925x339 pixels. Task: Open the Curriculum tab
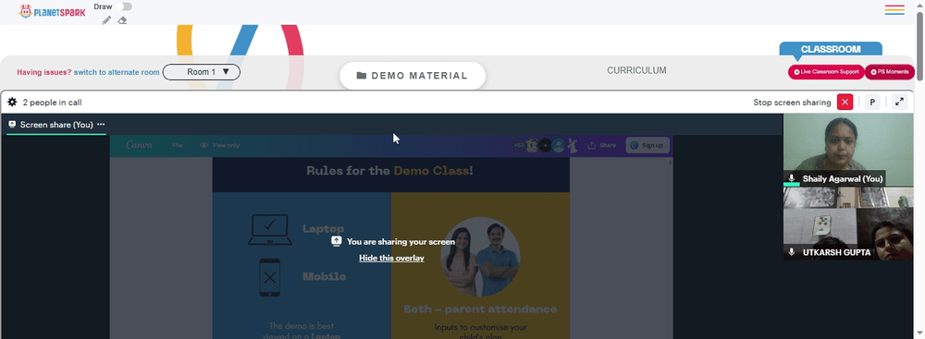click(636, 70)
